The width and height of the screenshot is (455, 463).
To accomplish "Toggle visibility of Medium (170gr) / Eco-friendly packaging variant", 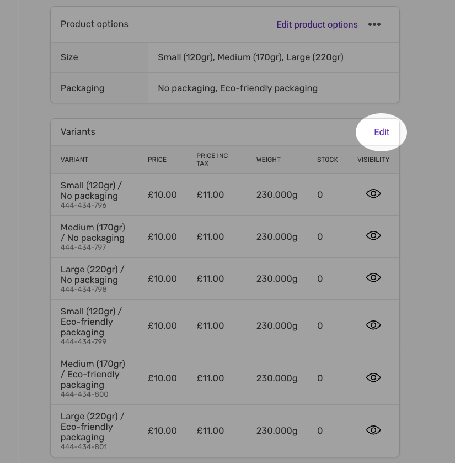I will pyautogui.click(x=373, y=378).
